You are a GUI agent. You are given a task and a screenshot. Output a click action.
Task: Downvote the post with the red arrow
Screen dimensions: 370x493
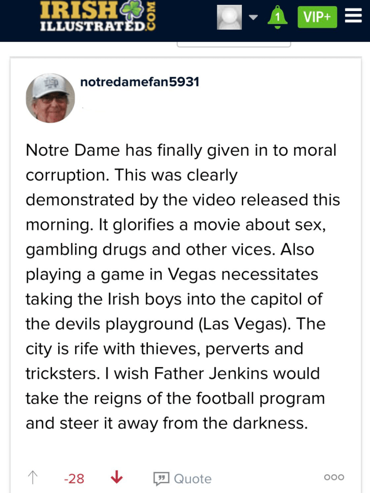117,478
